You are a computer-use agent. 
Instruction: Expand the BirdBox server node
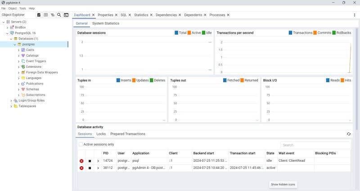tap(7, 27)
